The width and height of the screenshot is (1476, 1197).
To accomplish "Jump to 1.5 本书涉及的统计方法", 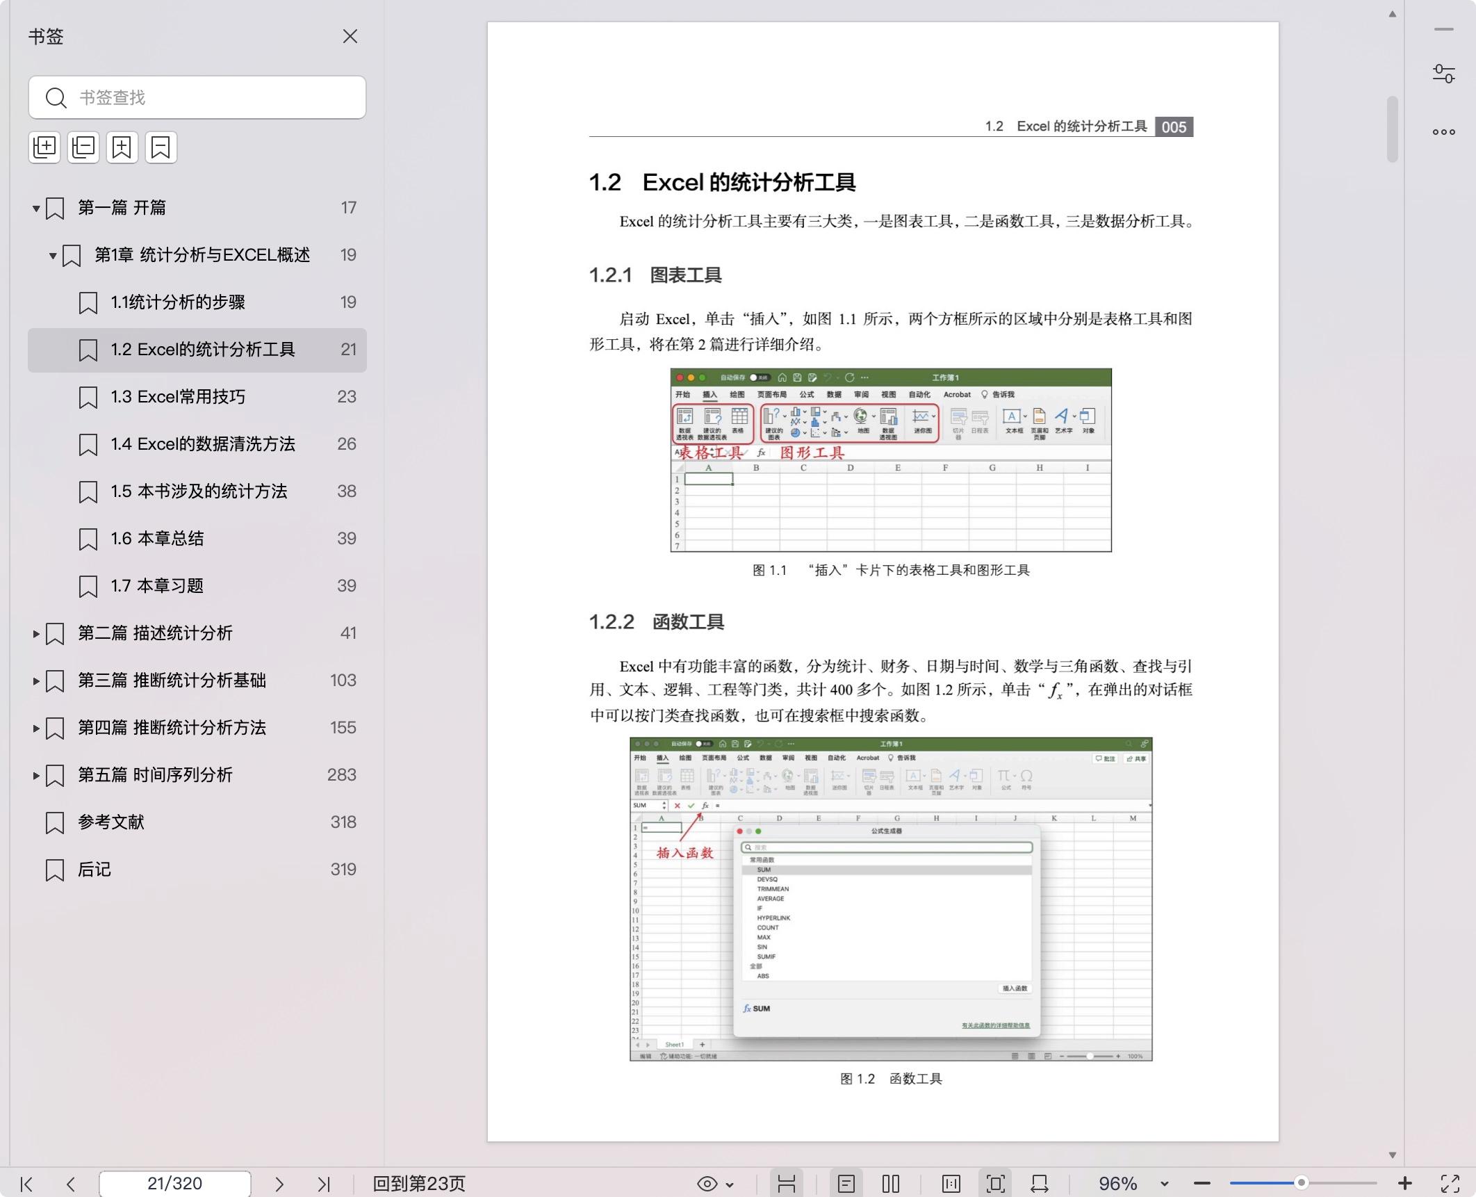I will click(x=197, y=491).
